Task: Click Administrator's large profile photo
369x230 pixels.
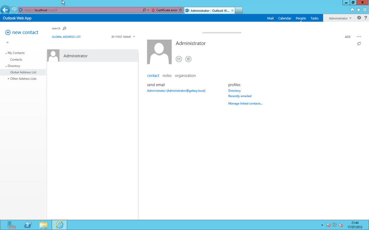Action: (159, 52)
